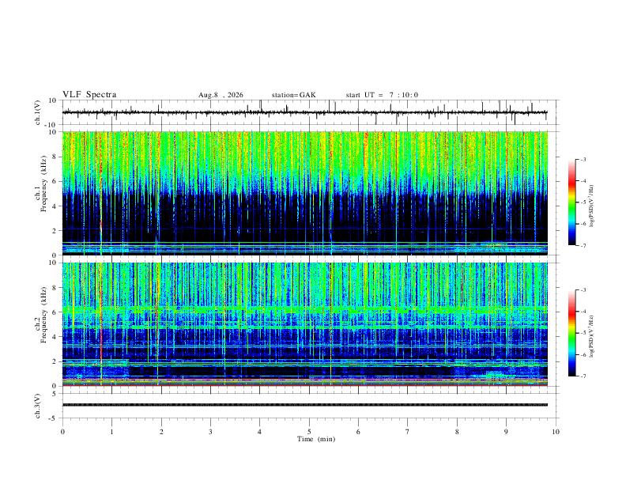Click the 5 minute tick on time axis
The width and height of the screenshot is (626, 484).
coord(309,432)
